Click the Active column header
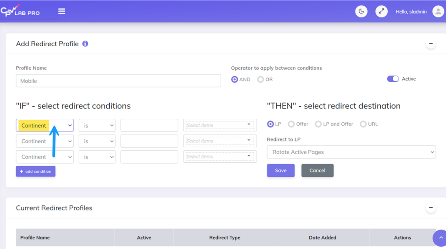The image size is (446, 249). tap(144, 238)
